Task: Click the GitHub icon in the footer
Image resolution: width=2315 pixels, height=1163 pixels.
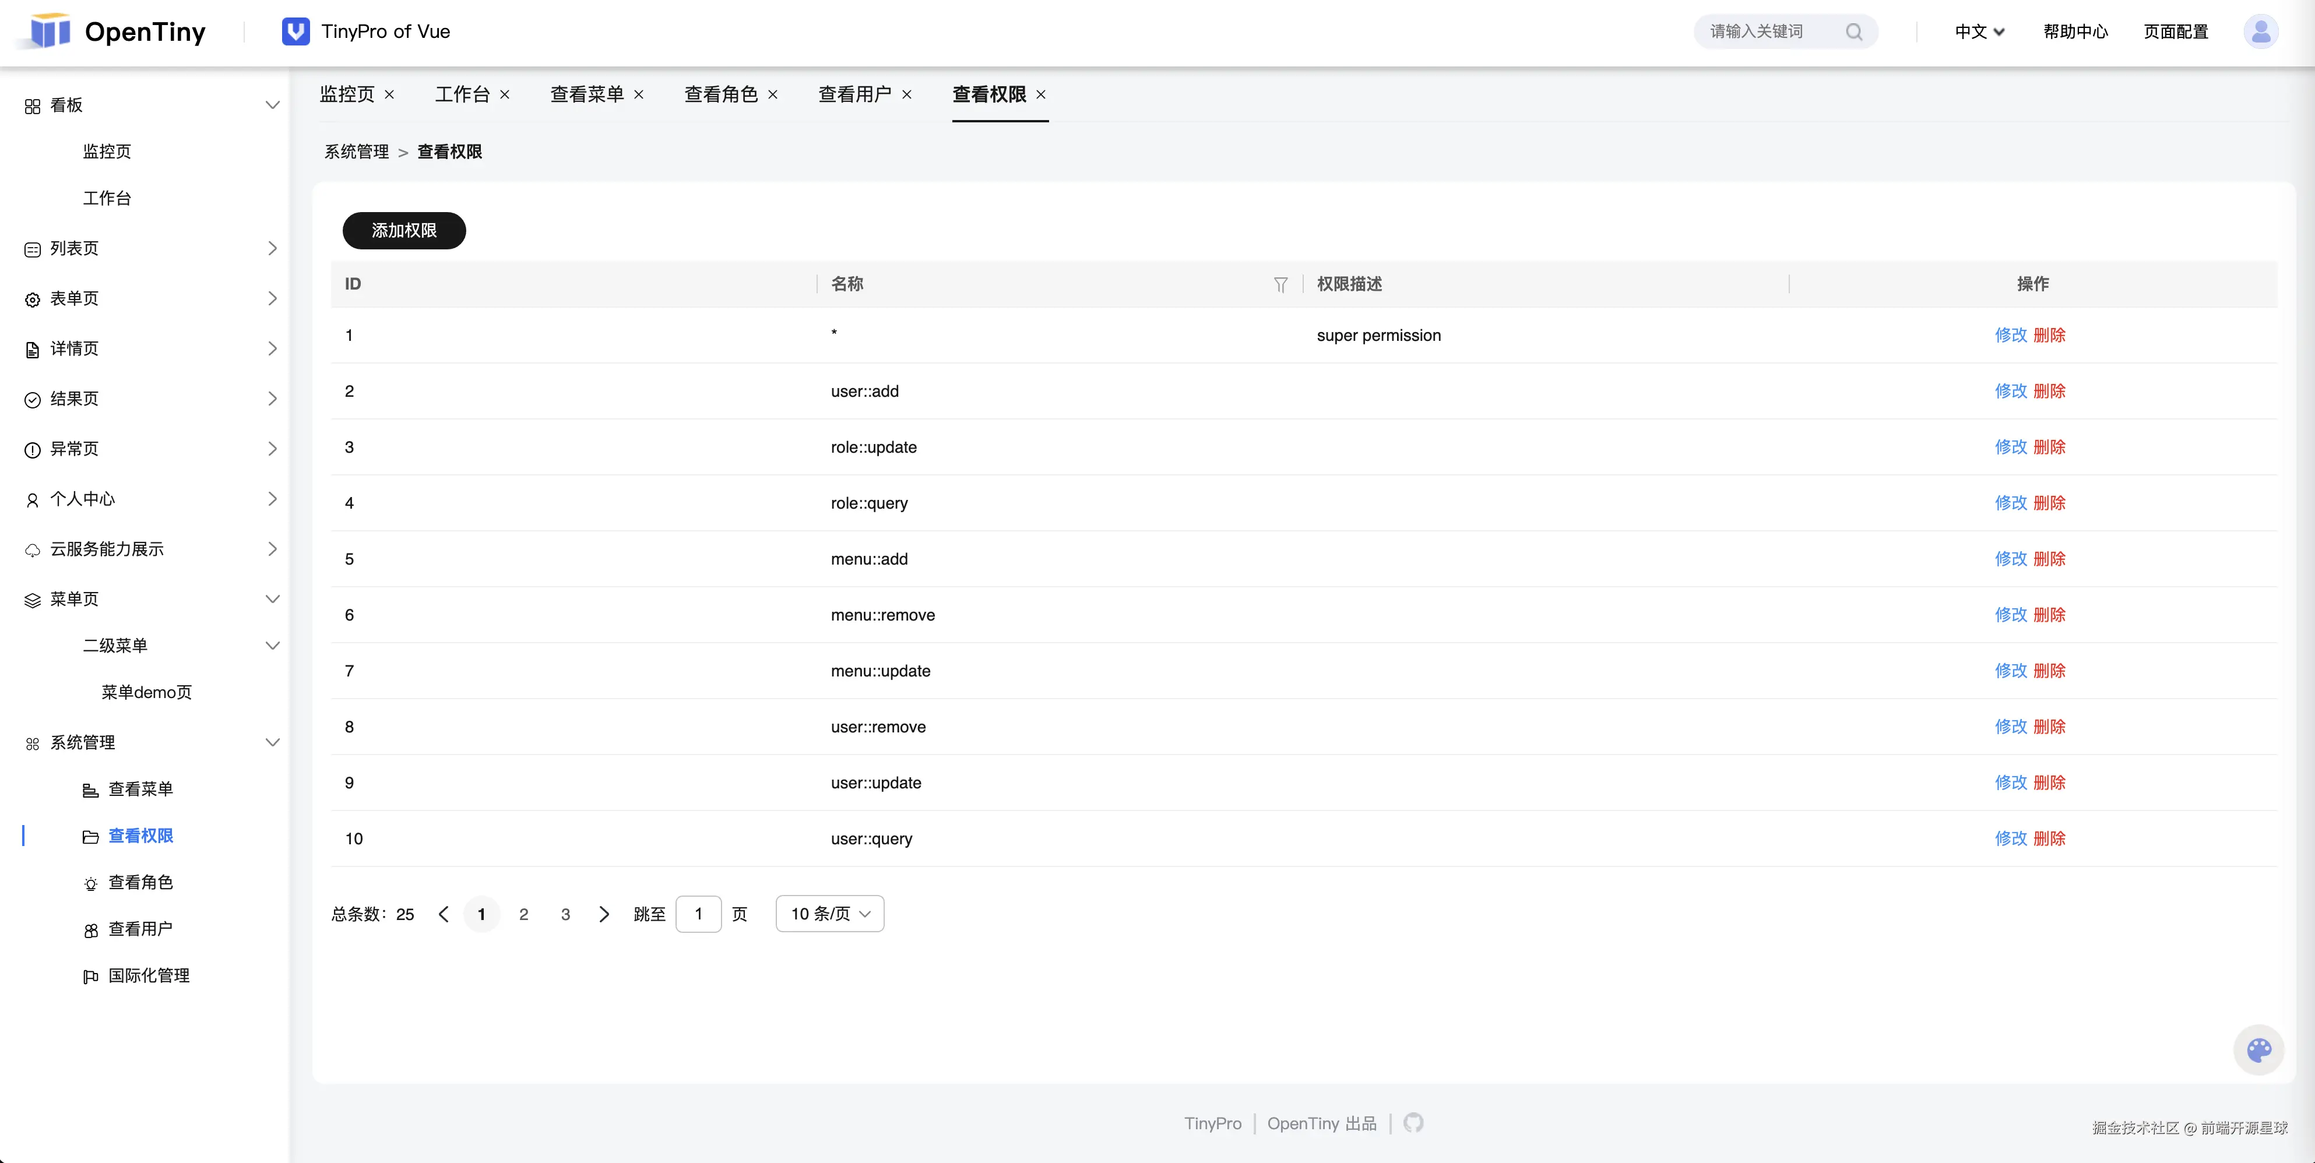Action: [1413, 1123]
